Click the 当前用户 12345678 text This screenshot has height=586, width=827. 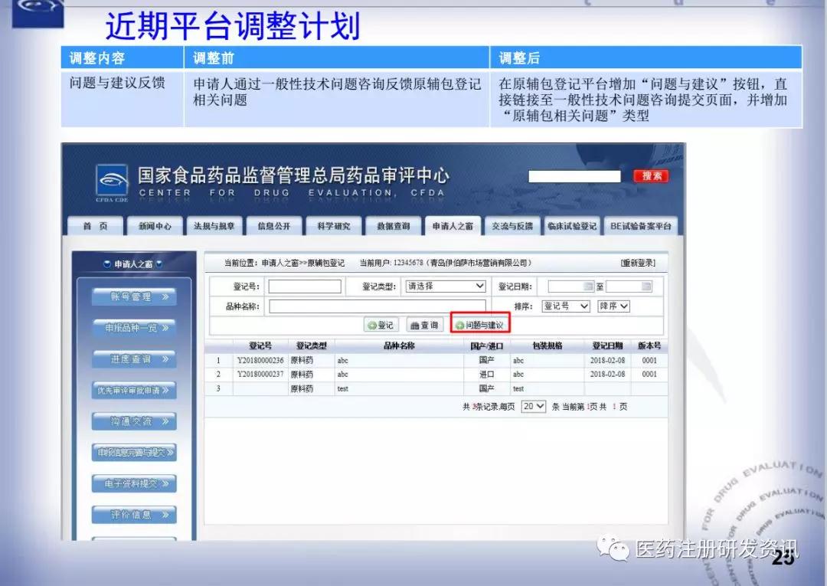[x=391, y=263]
